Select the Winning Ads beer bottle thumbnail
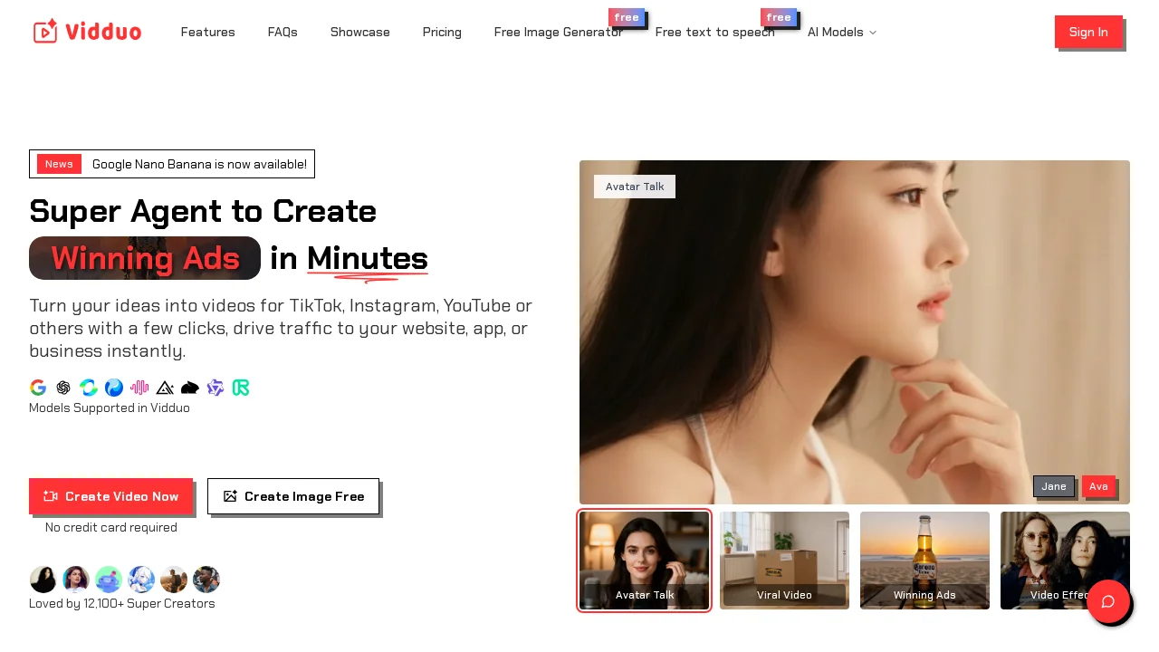 [924, 560]
